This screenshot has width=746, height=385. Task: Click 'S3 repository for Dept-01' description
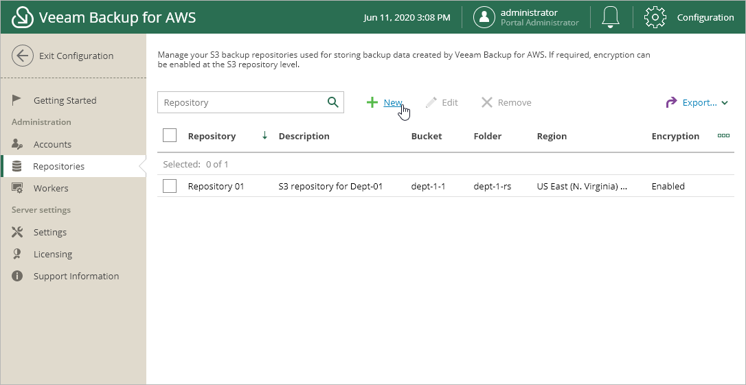330,186
